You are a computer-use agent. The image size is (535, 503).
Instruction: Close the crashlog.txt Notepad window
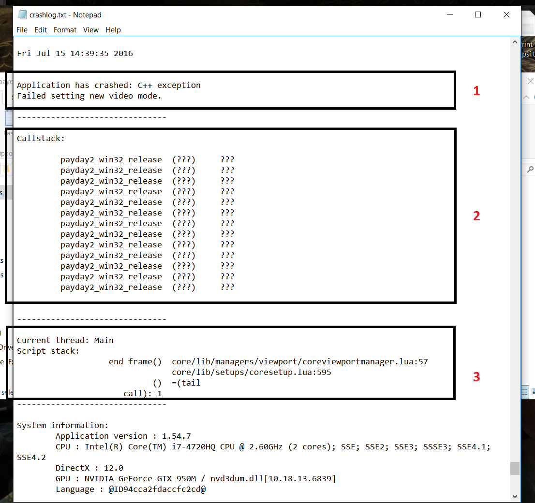(506, 14)
